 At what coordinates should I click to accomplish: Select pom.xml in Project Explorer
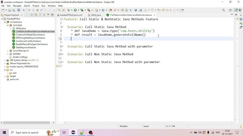[x=14, y=79]
